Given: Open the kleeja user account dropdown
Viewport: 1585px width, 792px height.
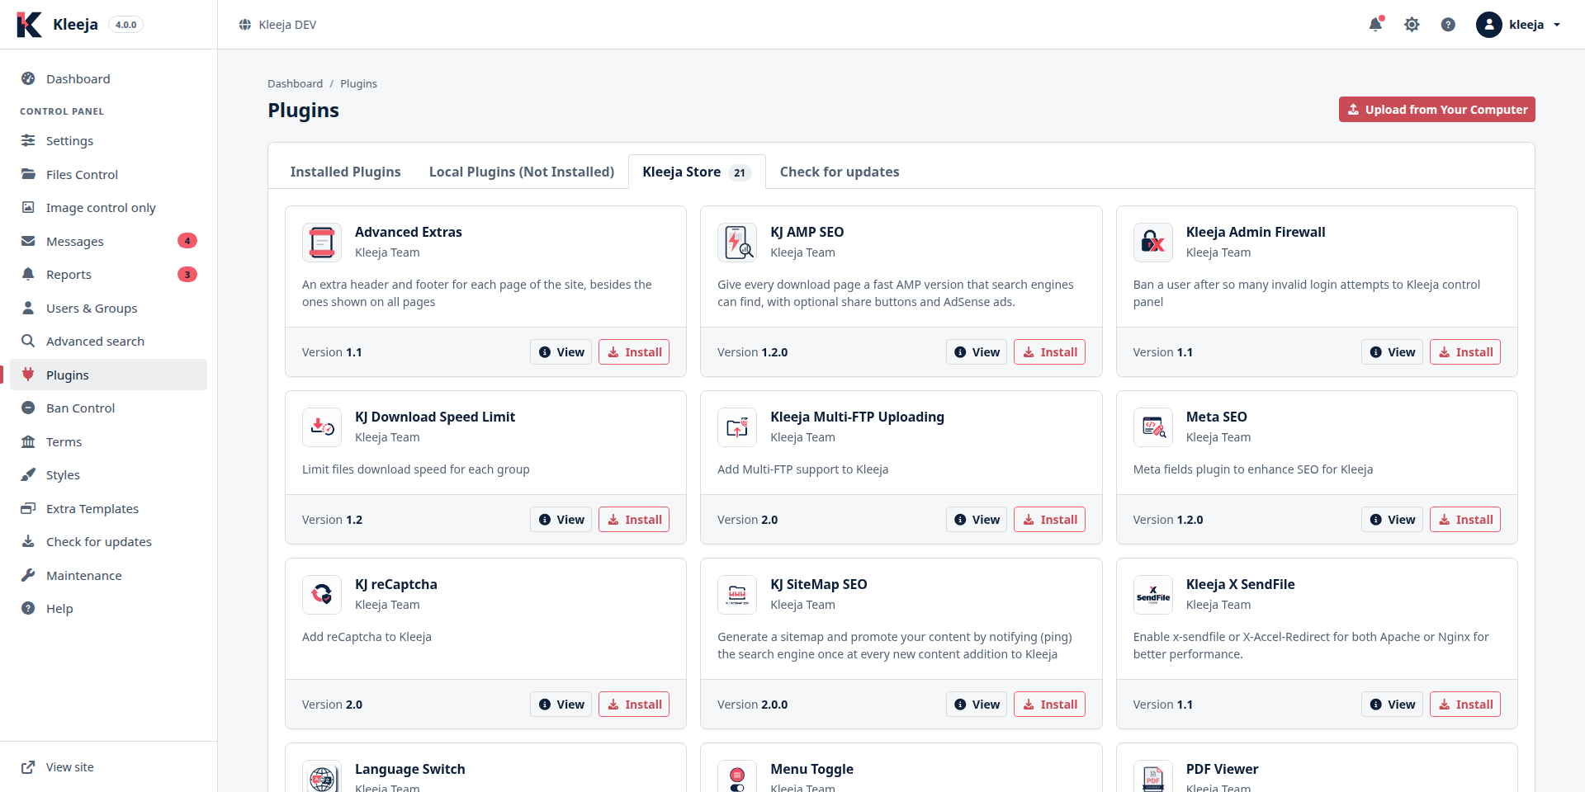Looking at the screenshot, I should coord(1518,25).
